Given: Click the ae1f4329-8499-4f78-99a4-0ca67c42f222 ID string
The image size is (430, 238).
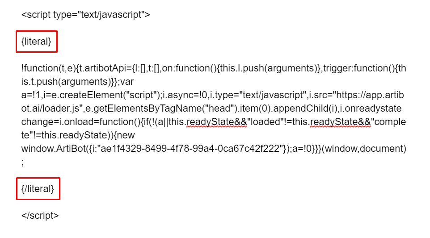Looking at the screenshot, I should click(190, 148).
